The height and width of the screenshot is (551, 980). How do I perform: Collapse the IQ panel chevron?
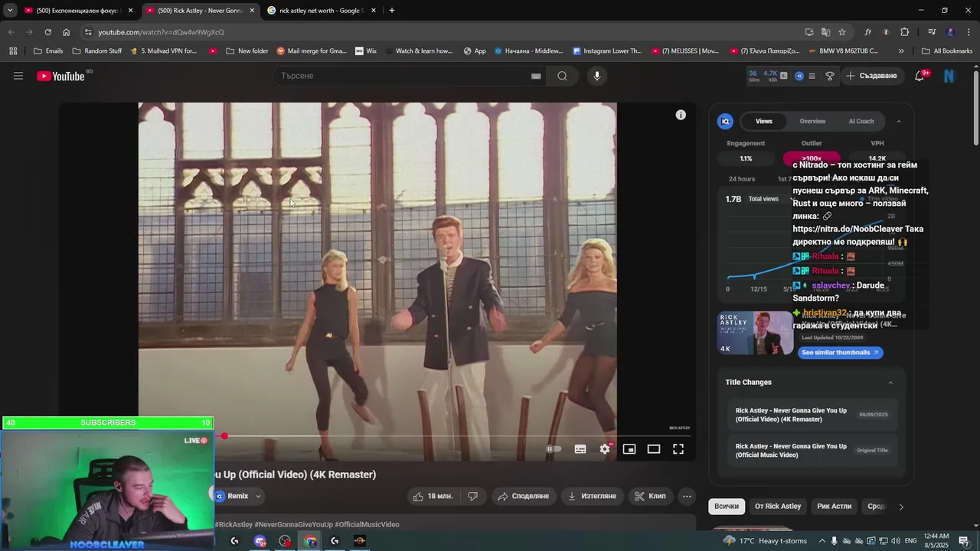click(x=899, y=121)
